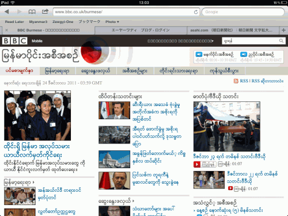Close the BBC Burmese tab
The image size is (288, 216).
[6, 30]
